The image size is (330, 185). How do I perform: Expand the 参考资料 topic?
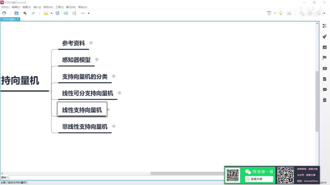pyautogui.click(x=91, y=43)
